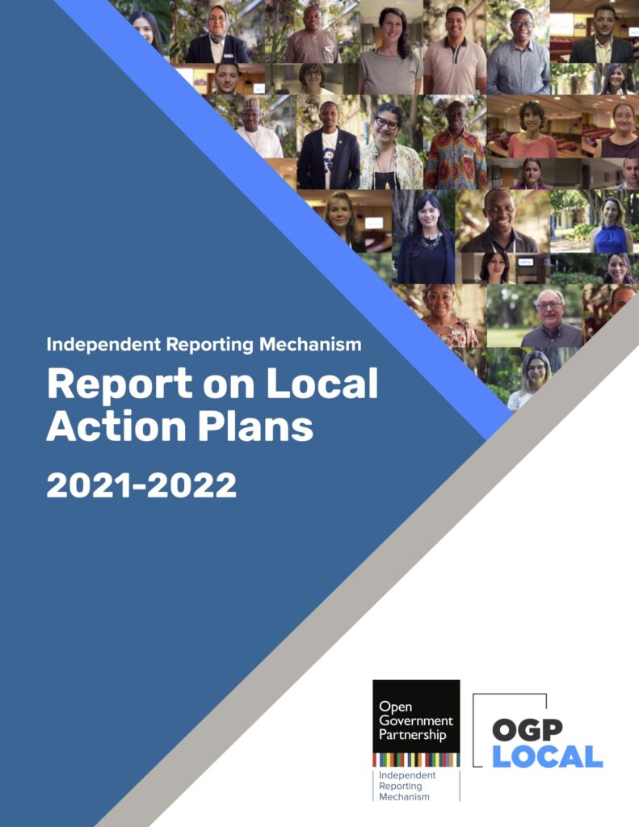Click the portrait of the man in the colorful patterned shirt
Screen dimensions: 639x827
tap(455, 142)
